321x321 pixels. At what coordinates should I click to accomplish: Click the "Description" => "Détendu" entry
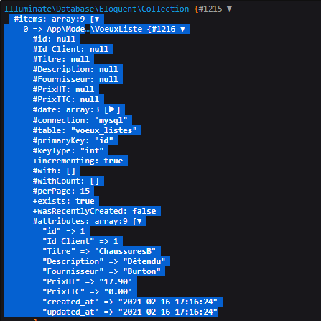(104, 261)
